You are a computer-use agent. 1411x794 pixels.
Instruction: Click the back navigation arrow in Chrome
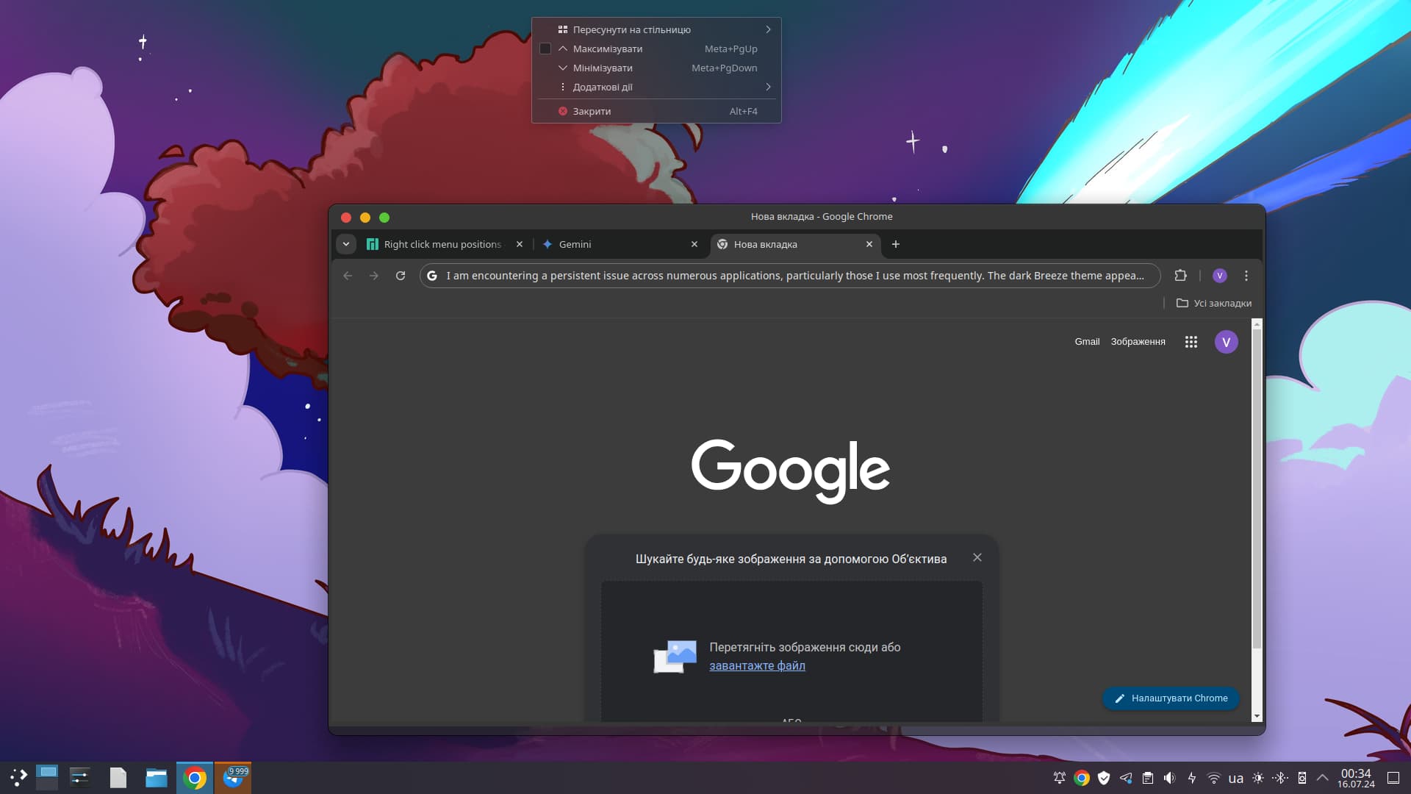347,276
